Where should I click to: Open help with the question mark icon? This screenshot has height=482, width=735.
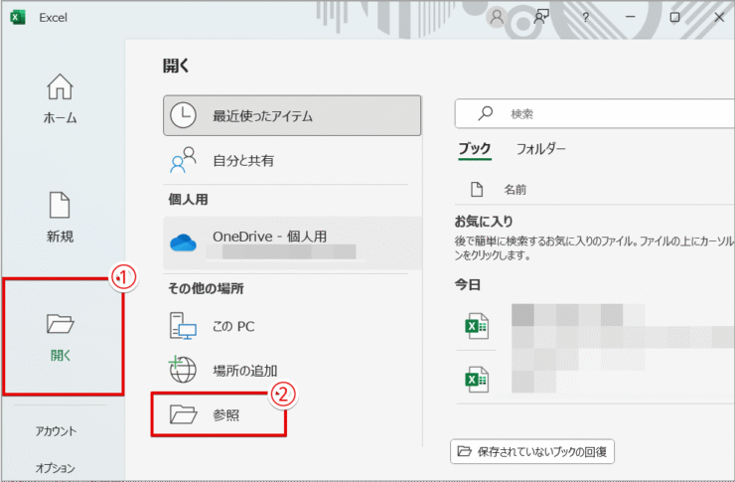tap(585, 17)
